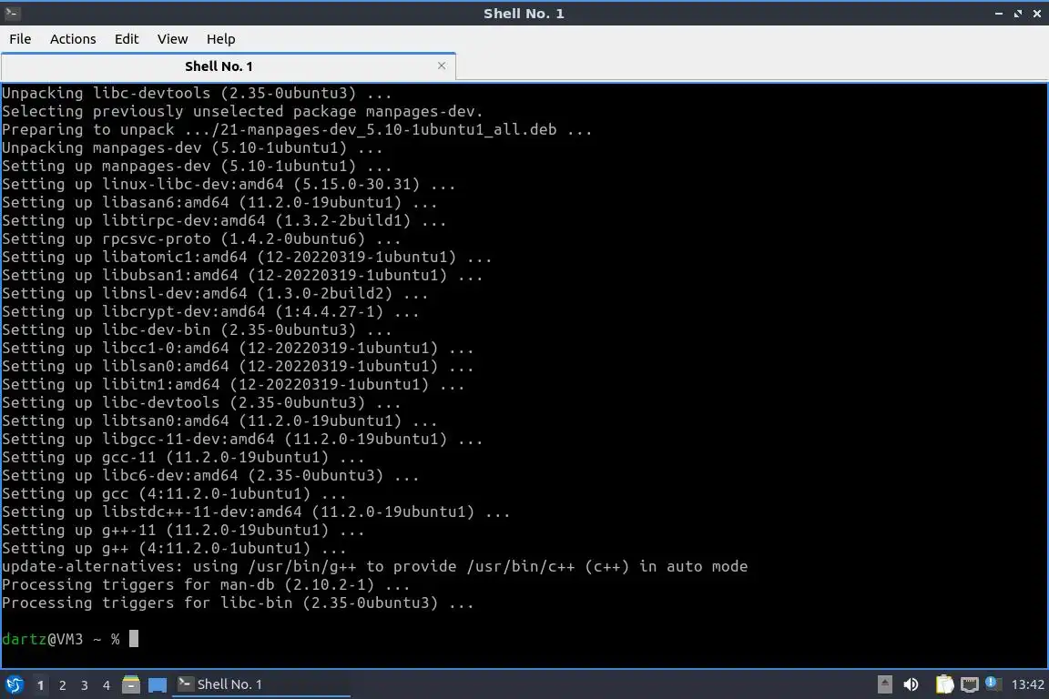Screen dimensions: 1049x699
Task: Click the 13:42 clock in the taskbar
Action: [1027, 684]
